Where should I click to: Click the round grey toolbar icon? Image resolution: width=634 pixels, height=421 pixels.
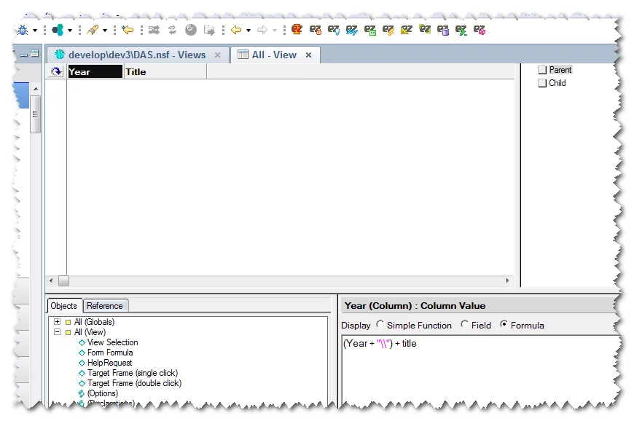(191, 30)
